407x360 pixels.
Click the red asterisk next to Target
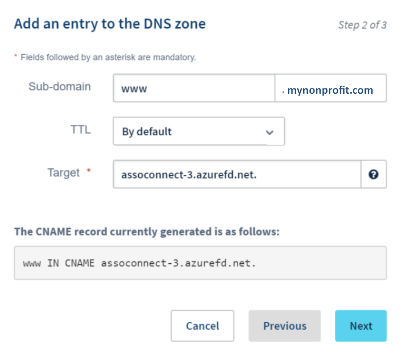coord(89,171)
